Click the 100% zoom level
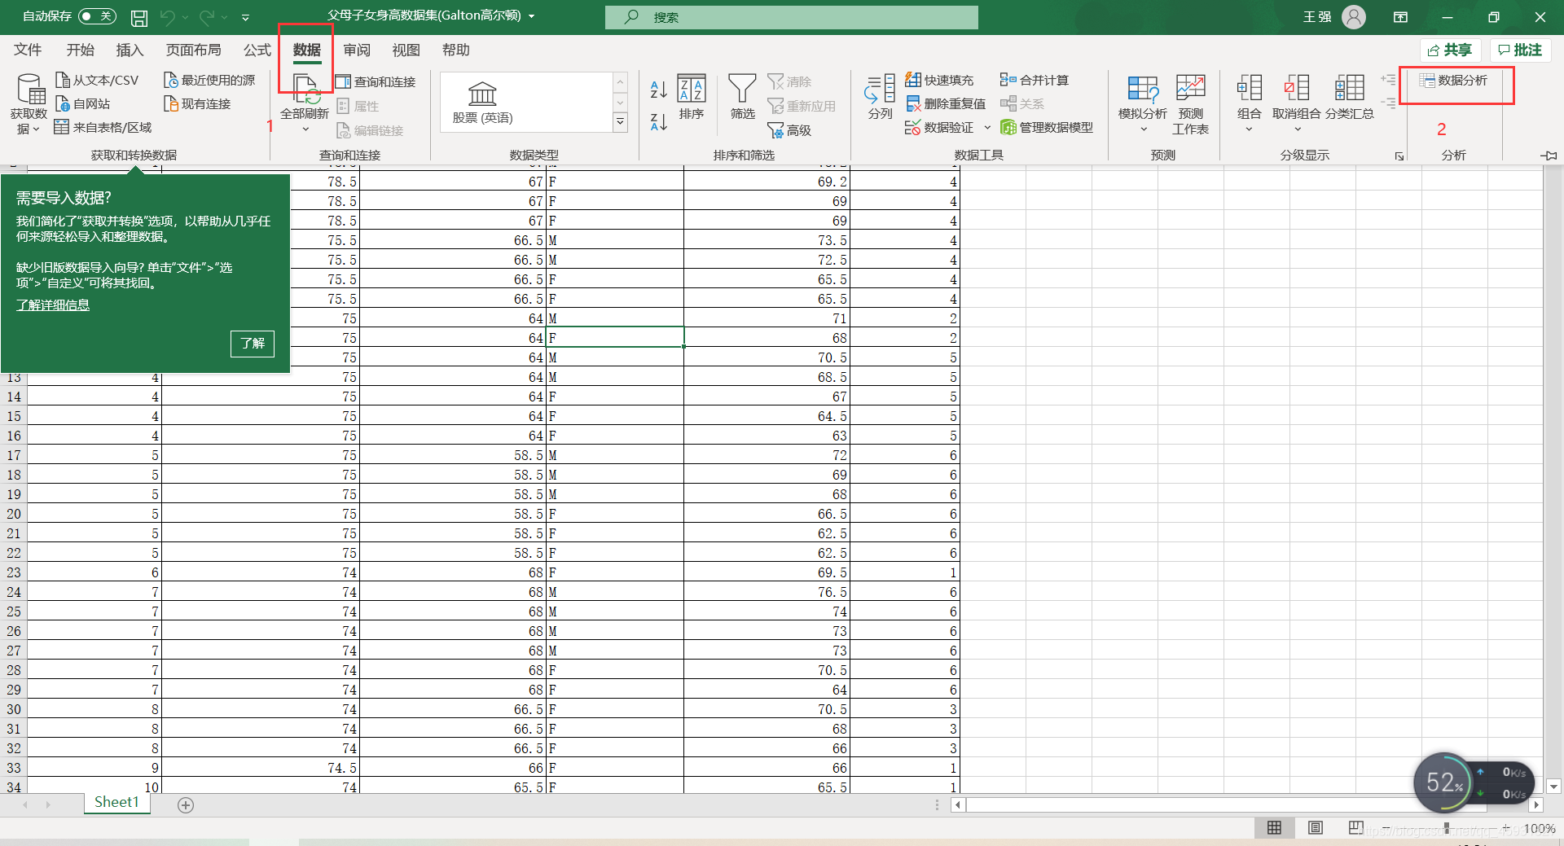This screenshot has height=846, width=1564. click(x=1539, y=828)
